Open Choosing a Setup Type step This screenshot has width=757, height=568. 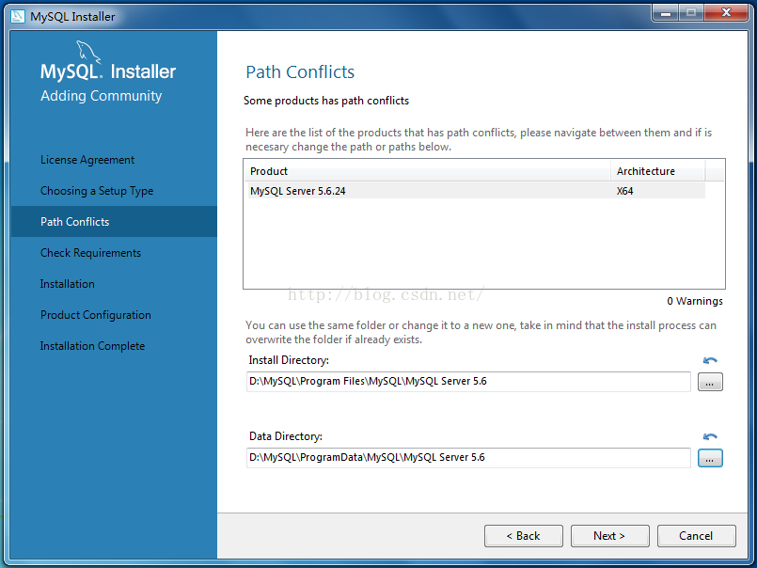pyautogui.click(x=97, y=191)
